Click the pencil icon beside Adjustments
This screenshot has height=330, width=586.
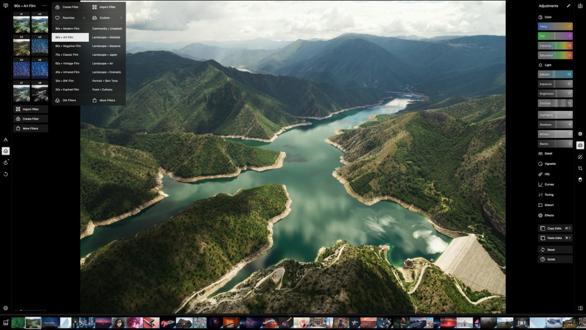[569, 6]
